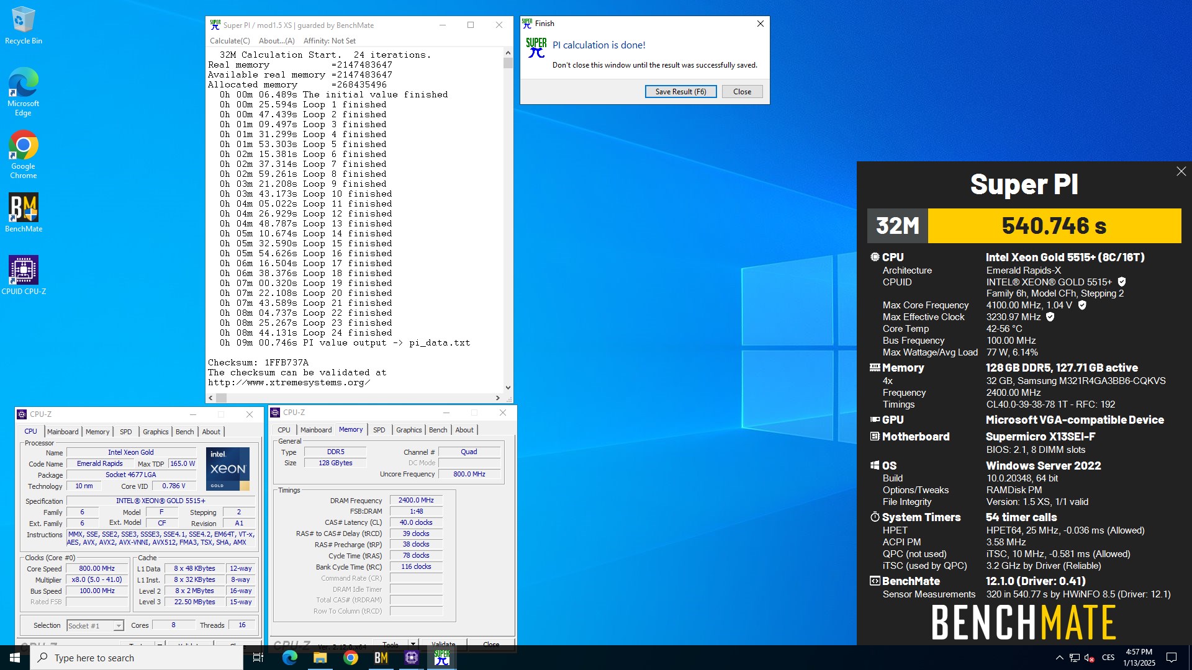Switch to CPU tab in Memory-tab CPU-Z window
The height and width of the screenshot is (670, 1192).
coord(284,430)
